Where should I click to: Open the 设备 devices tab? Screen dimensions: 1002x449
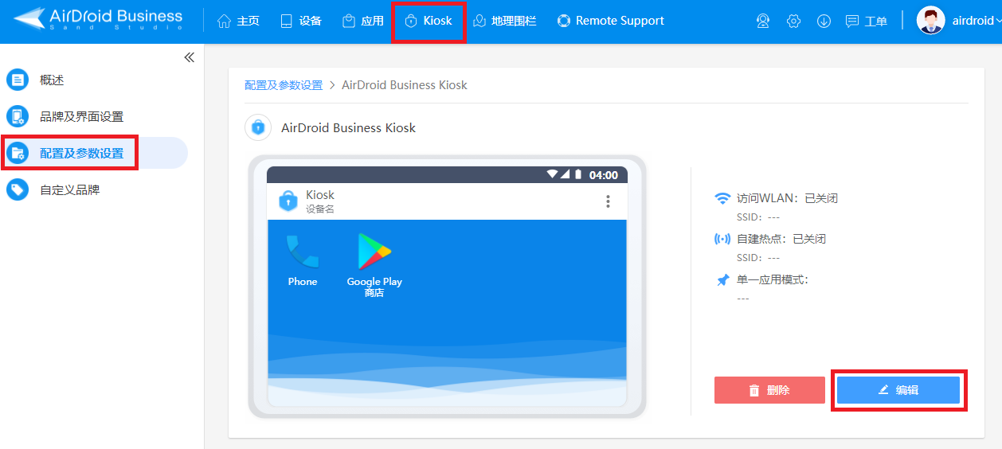[301, 21]
